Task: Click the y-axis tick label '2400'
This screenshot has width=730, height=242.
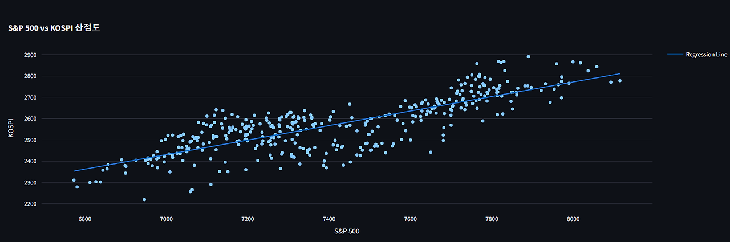Action: pyautogui.click(x=30, y=161)
